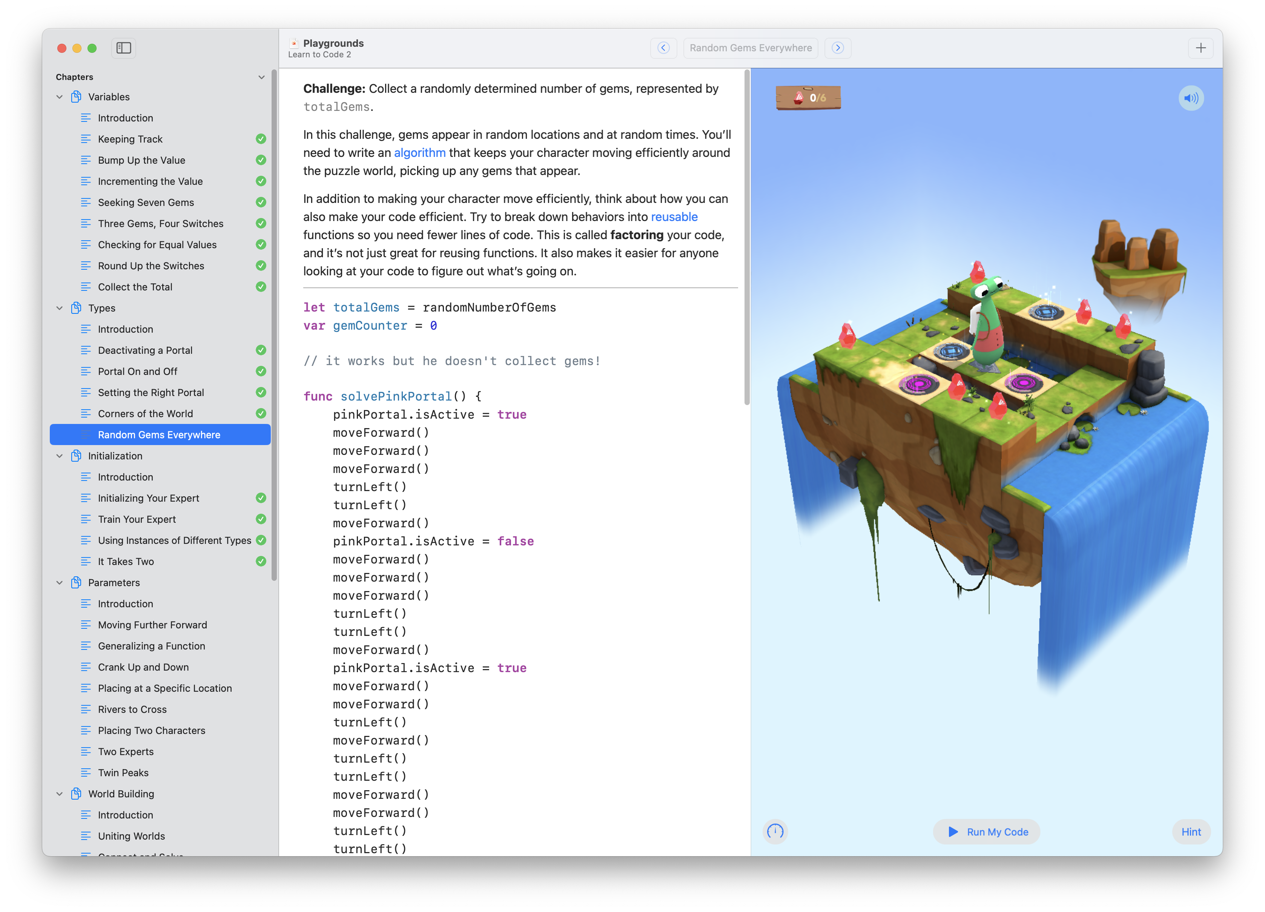Click Seeking Seven Gems completed checkmark

click(261, 202)
